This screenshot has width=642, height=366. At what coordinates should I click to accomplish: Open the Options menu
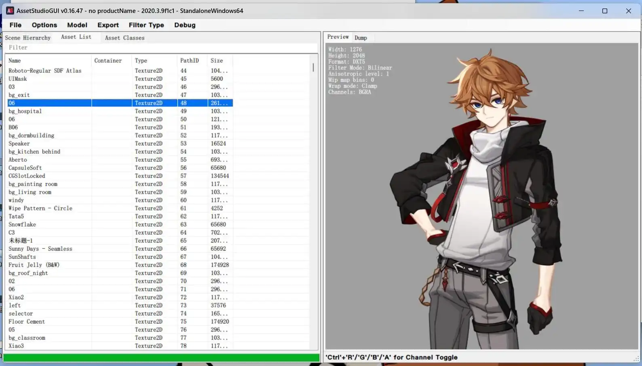tap(44, 25)
